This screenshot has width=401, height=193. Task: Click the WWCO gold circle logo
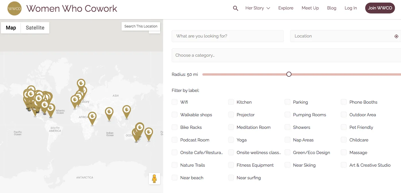click(14, 8)
